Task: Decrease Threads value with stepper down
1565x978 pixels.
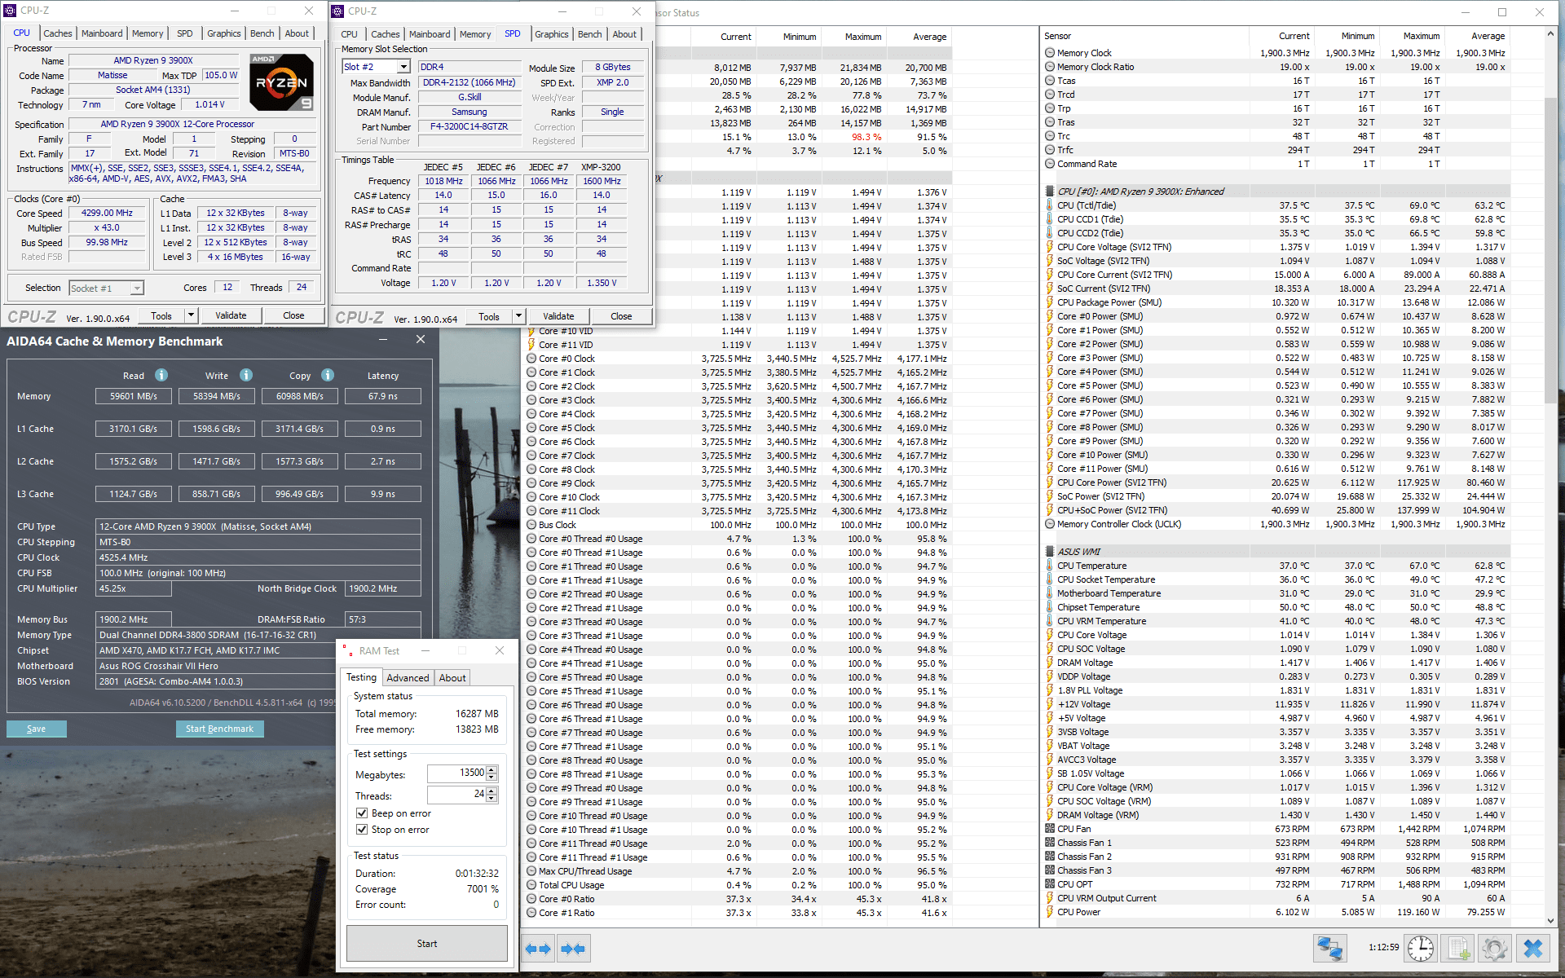Action: 492,798
